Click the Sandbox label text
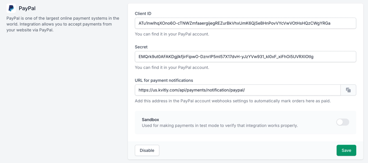368x163 pixels. pyautogui.click(x=150, y=120)
